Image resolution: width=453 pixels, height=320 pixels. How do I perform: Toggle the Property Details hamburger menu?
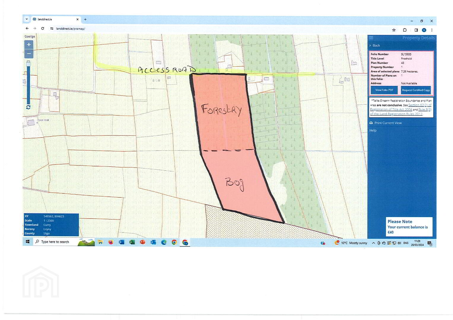(371, 38)
